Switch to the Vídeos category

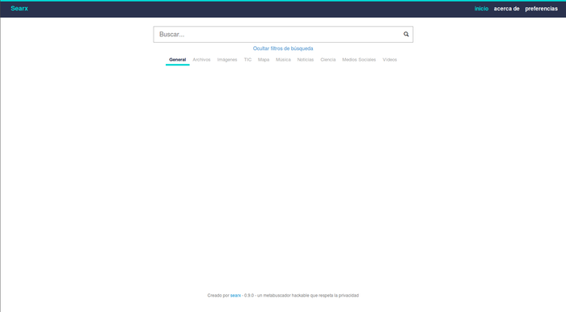click(x=390, y=60)
